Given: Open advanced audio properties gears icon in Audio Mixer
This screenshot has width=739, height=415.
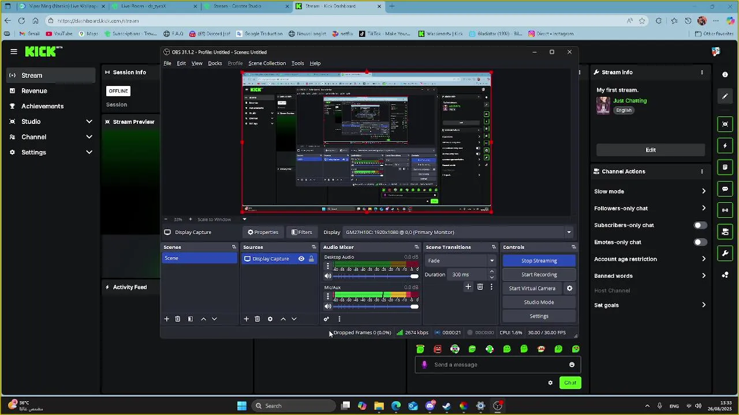Looking at the screenshot, I should tap(326, 319).
